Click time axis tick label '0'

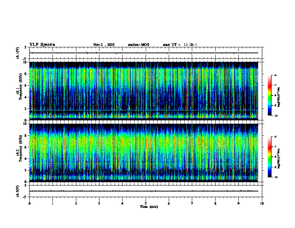point(29,203)
